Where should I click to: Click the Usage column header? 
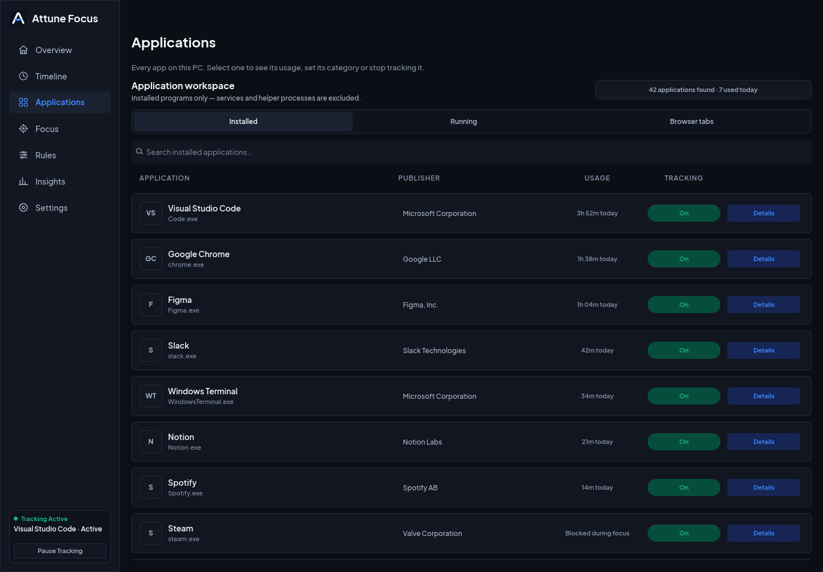click(x=597, y=178)
